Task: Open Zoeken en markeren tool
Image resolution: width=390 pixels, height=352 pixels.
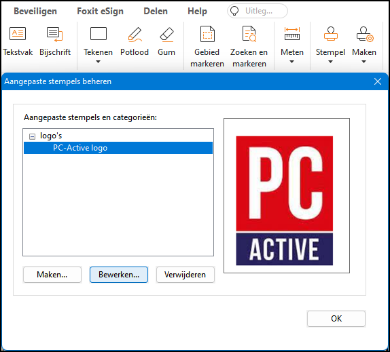Action: pos(249,34)
